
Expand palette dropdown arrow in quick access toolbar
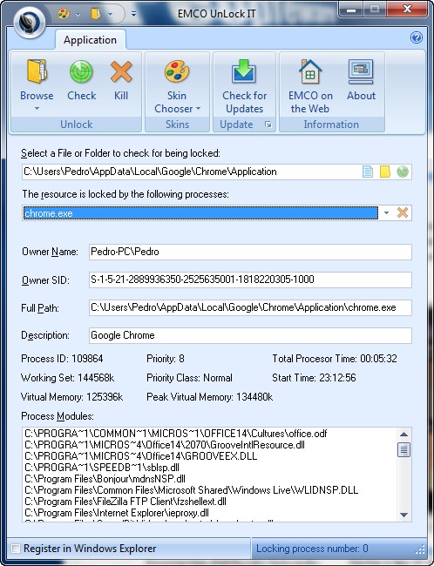78,15
